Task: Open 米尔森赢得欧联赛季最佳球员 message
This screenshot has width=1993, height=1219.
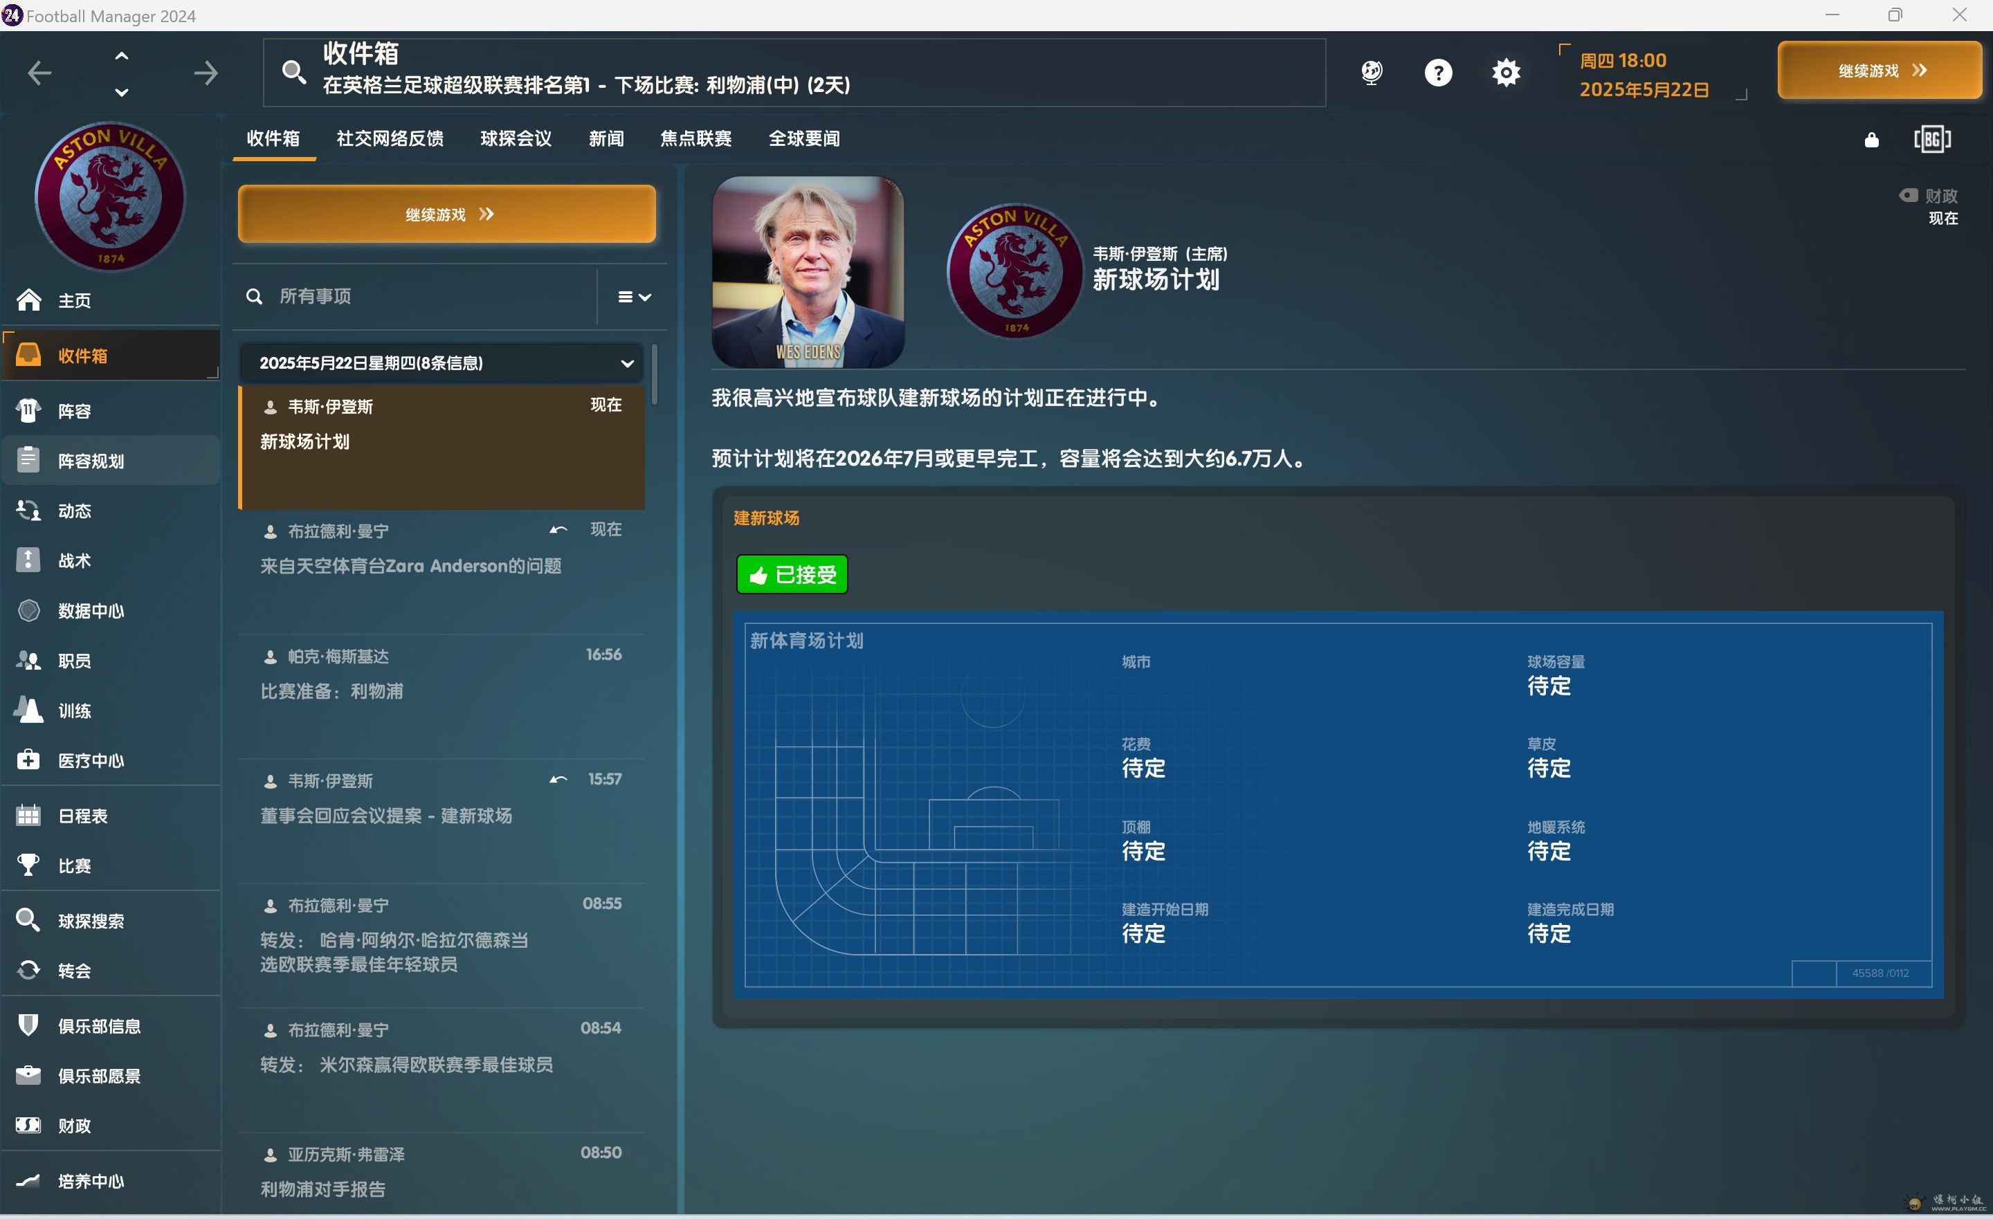Action: (x=442, y=1070)
